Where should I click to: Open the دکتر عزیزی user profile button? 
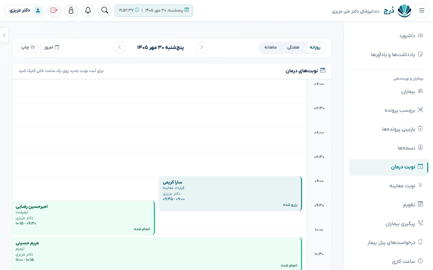[x=24, y=11]
